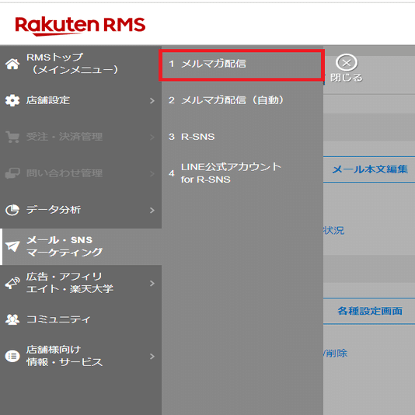Viewport: 415px width, 415px height.
Task: Click the people icon for コミュニティ
Action: pos(12,319)
